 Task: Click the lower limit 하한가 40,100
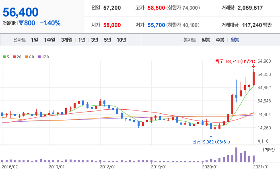(183, 25)
